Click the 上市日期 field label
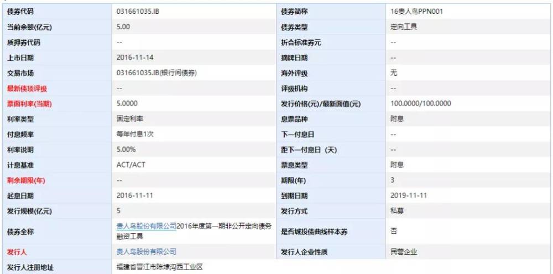The height and width of the screenshot is (274, 553). click(20, 58)
